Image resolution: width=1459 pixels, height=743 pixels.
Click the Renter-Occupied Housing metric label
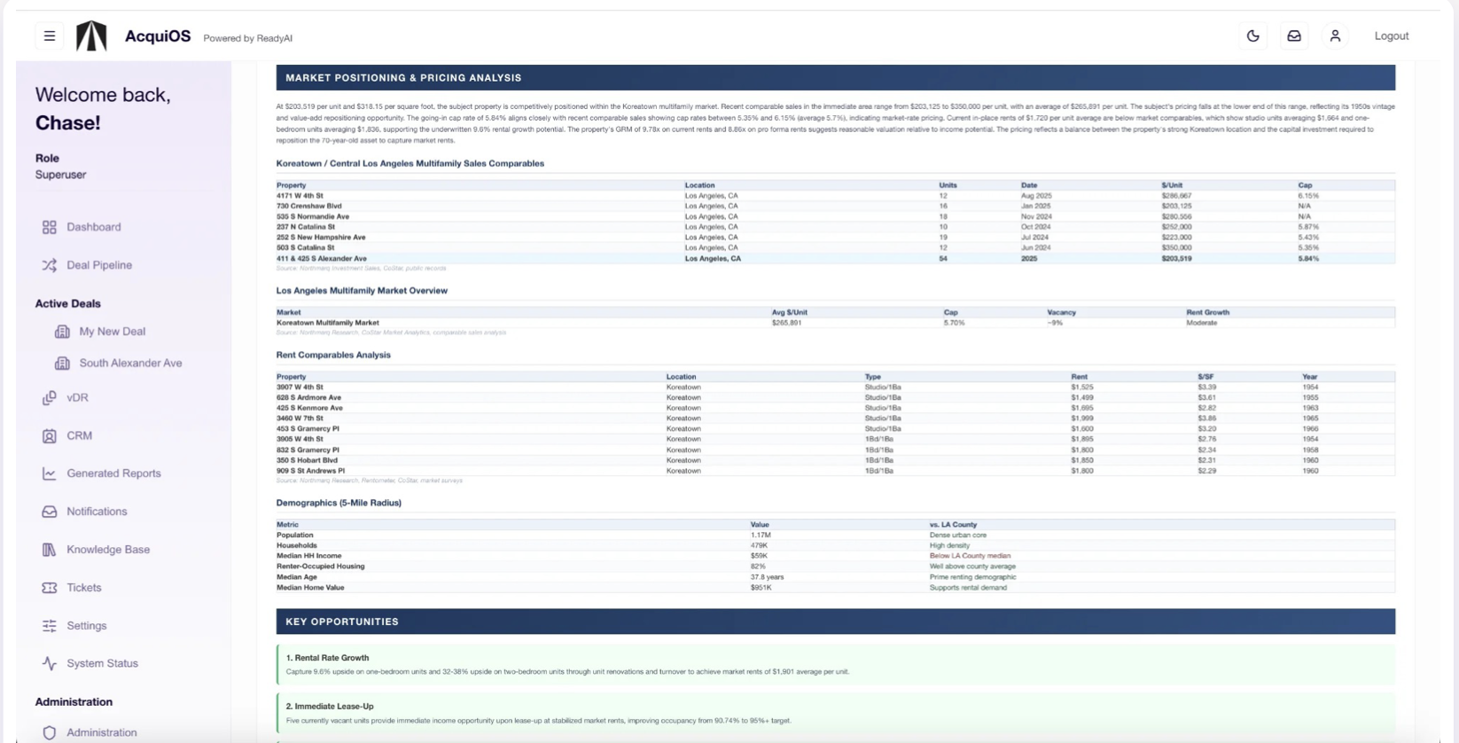[x=321, y=567]
